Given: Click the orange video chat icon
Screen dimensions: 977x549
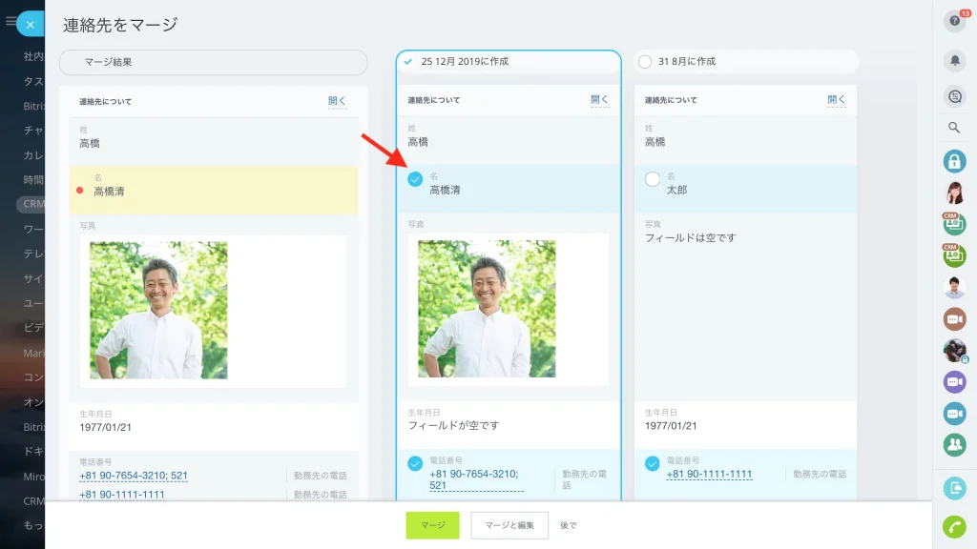Looking at the screenshot, I should tap(954, 318).
